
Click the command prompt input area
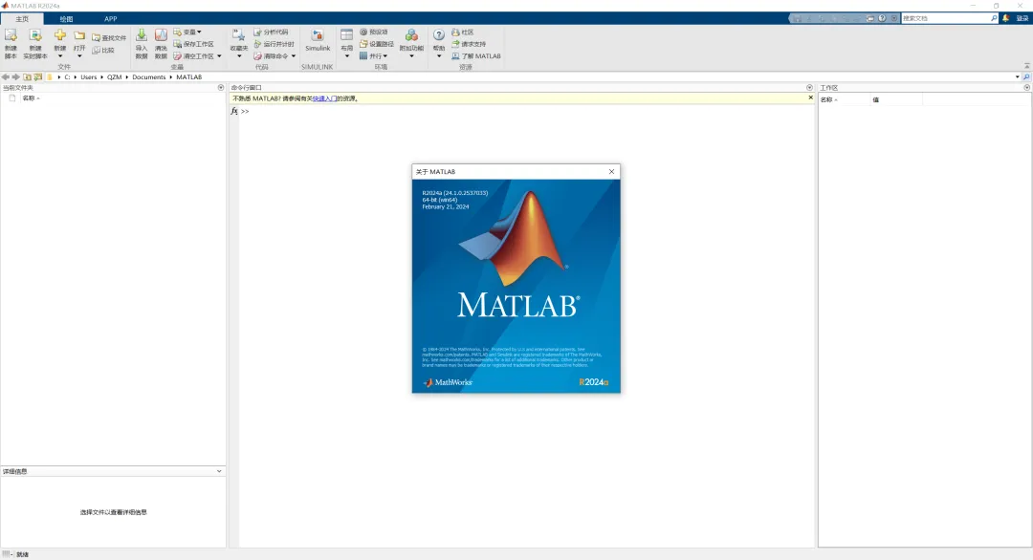point(527,111)
